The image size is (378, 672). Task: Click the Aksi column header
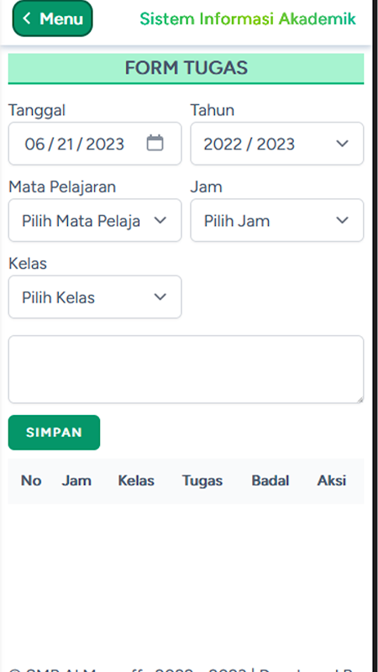pos(332,480)
